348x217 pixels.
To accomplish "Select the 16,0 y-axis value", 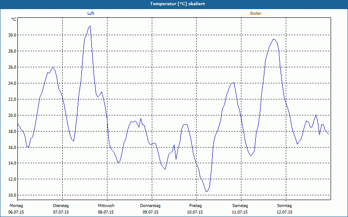I will click(12, 147).
